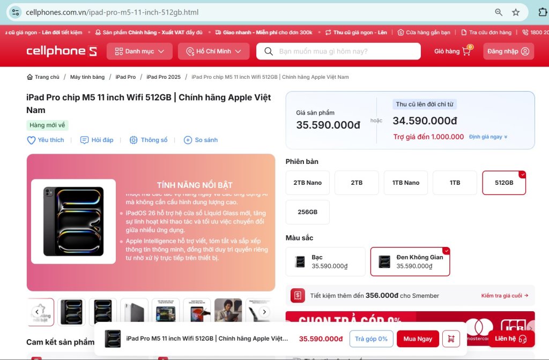Select the 1TB Nano version
The width and height of the screenshot is (549, 360).
(x=406, y=183)
